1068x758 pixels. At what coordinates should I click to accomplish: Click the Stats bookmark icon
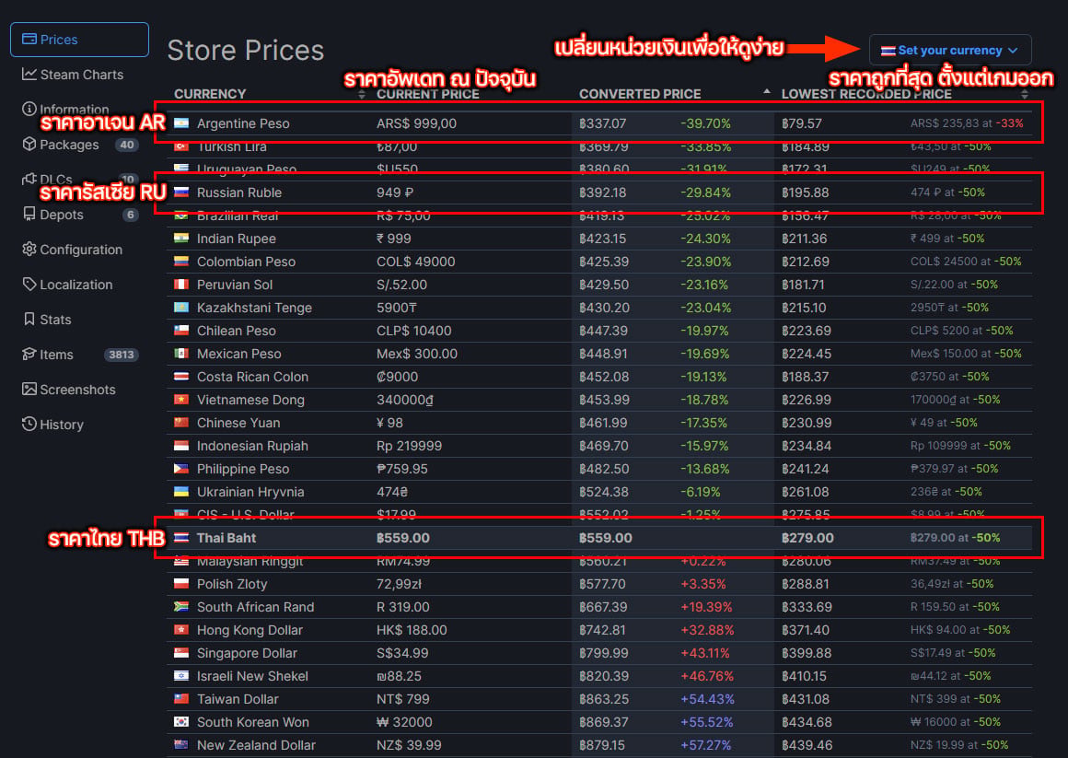(29, 319)
